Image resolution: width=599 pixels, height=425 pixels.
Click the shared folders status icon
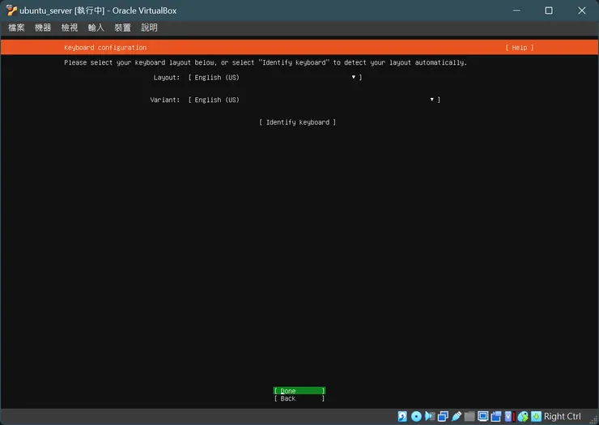tap(469, 416)
